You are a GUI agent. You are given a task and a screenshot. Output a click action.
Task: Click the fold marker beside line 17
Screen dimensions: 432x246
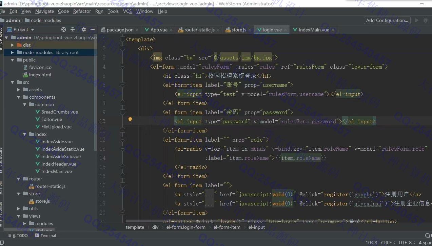pyautogui.click(x=122, y=185)
